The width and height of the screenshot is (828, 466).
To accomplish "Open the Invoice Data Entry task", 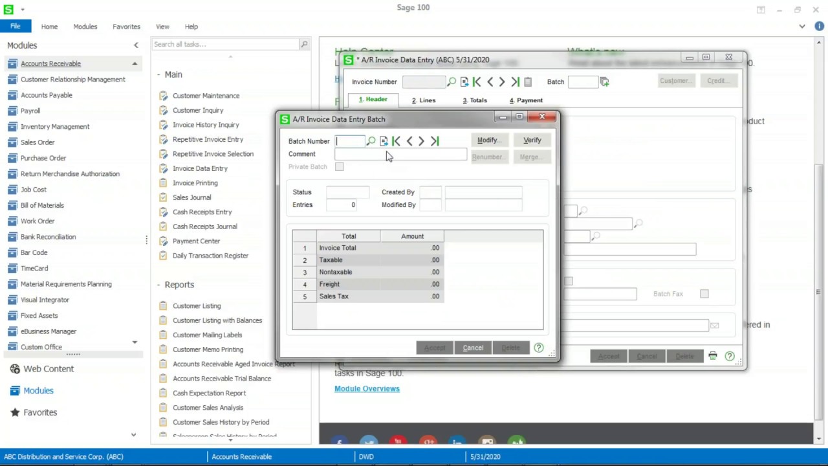I will tap(200, 168).
